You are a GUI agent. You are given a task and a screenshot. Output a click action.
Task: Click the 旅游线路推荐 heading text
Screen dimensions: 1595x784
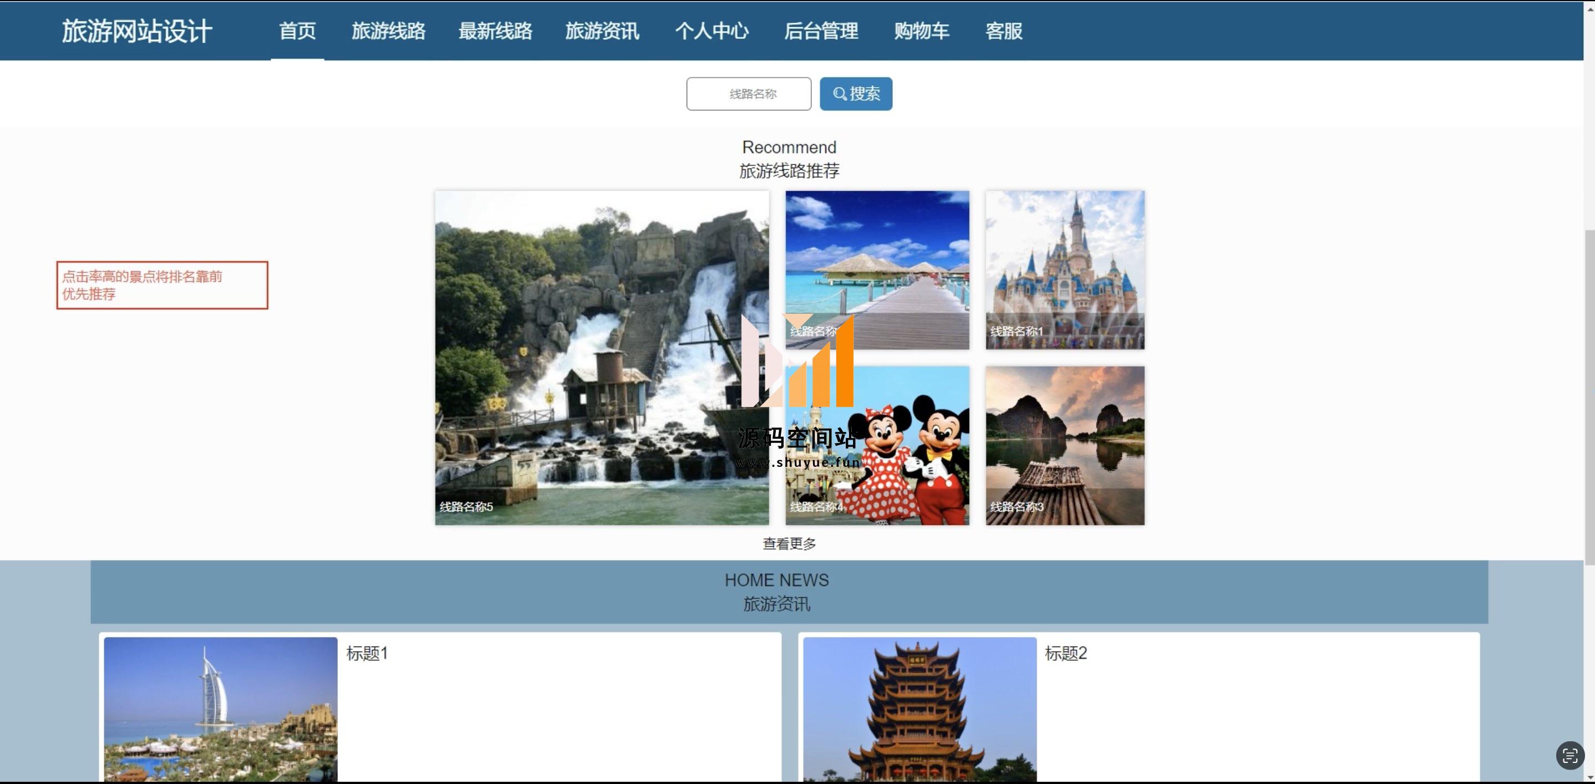789,171
